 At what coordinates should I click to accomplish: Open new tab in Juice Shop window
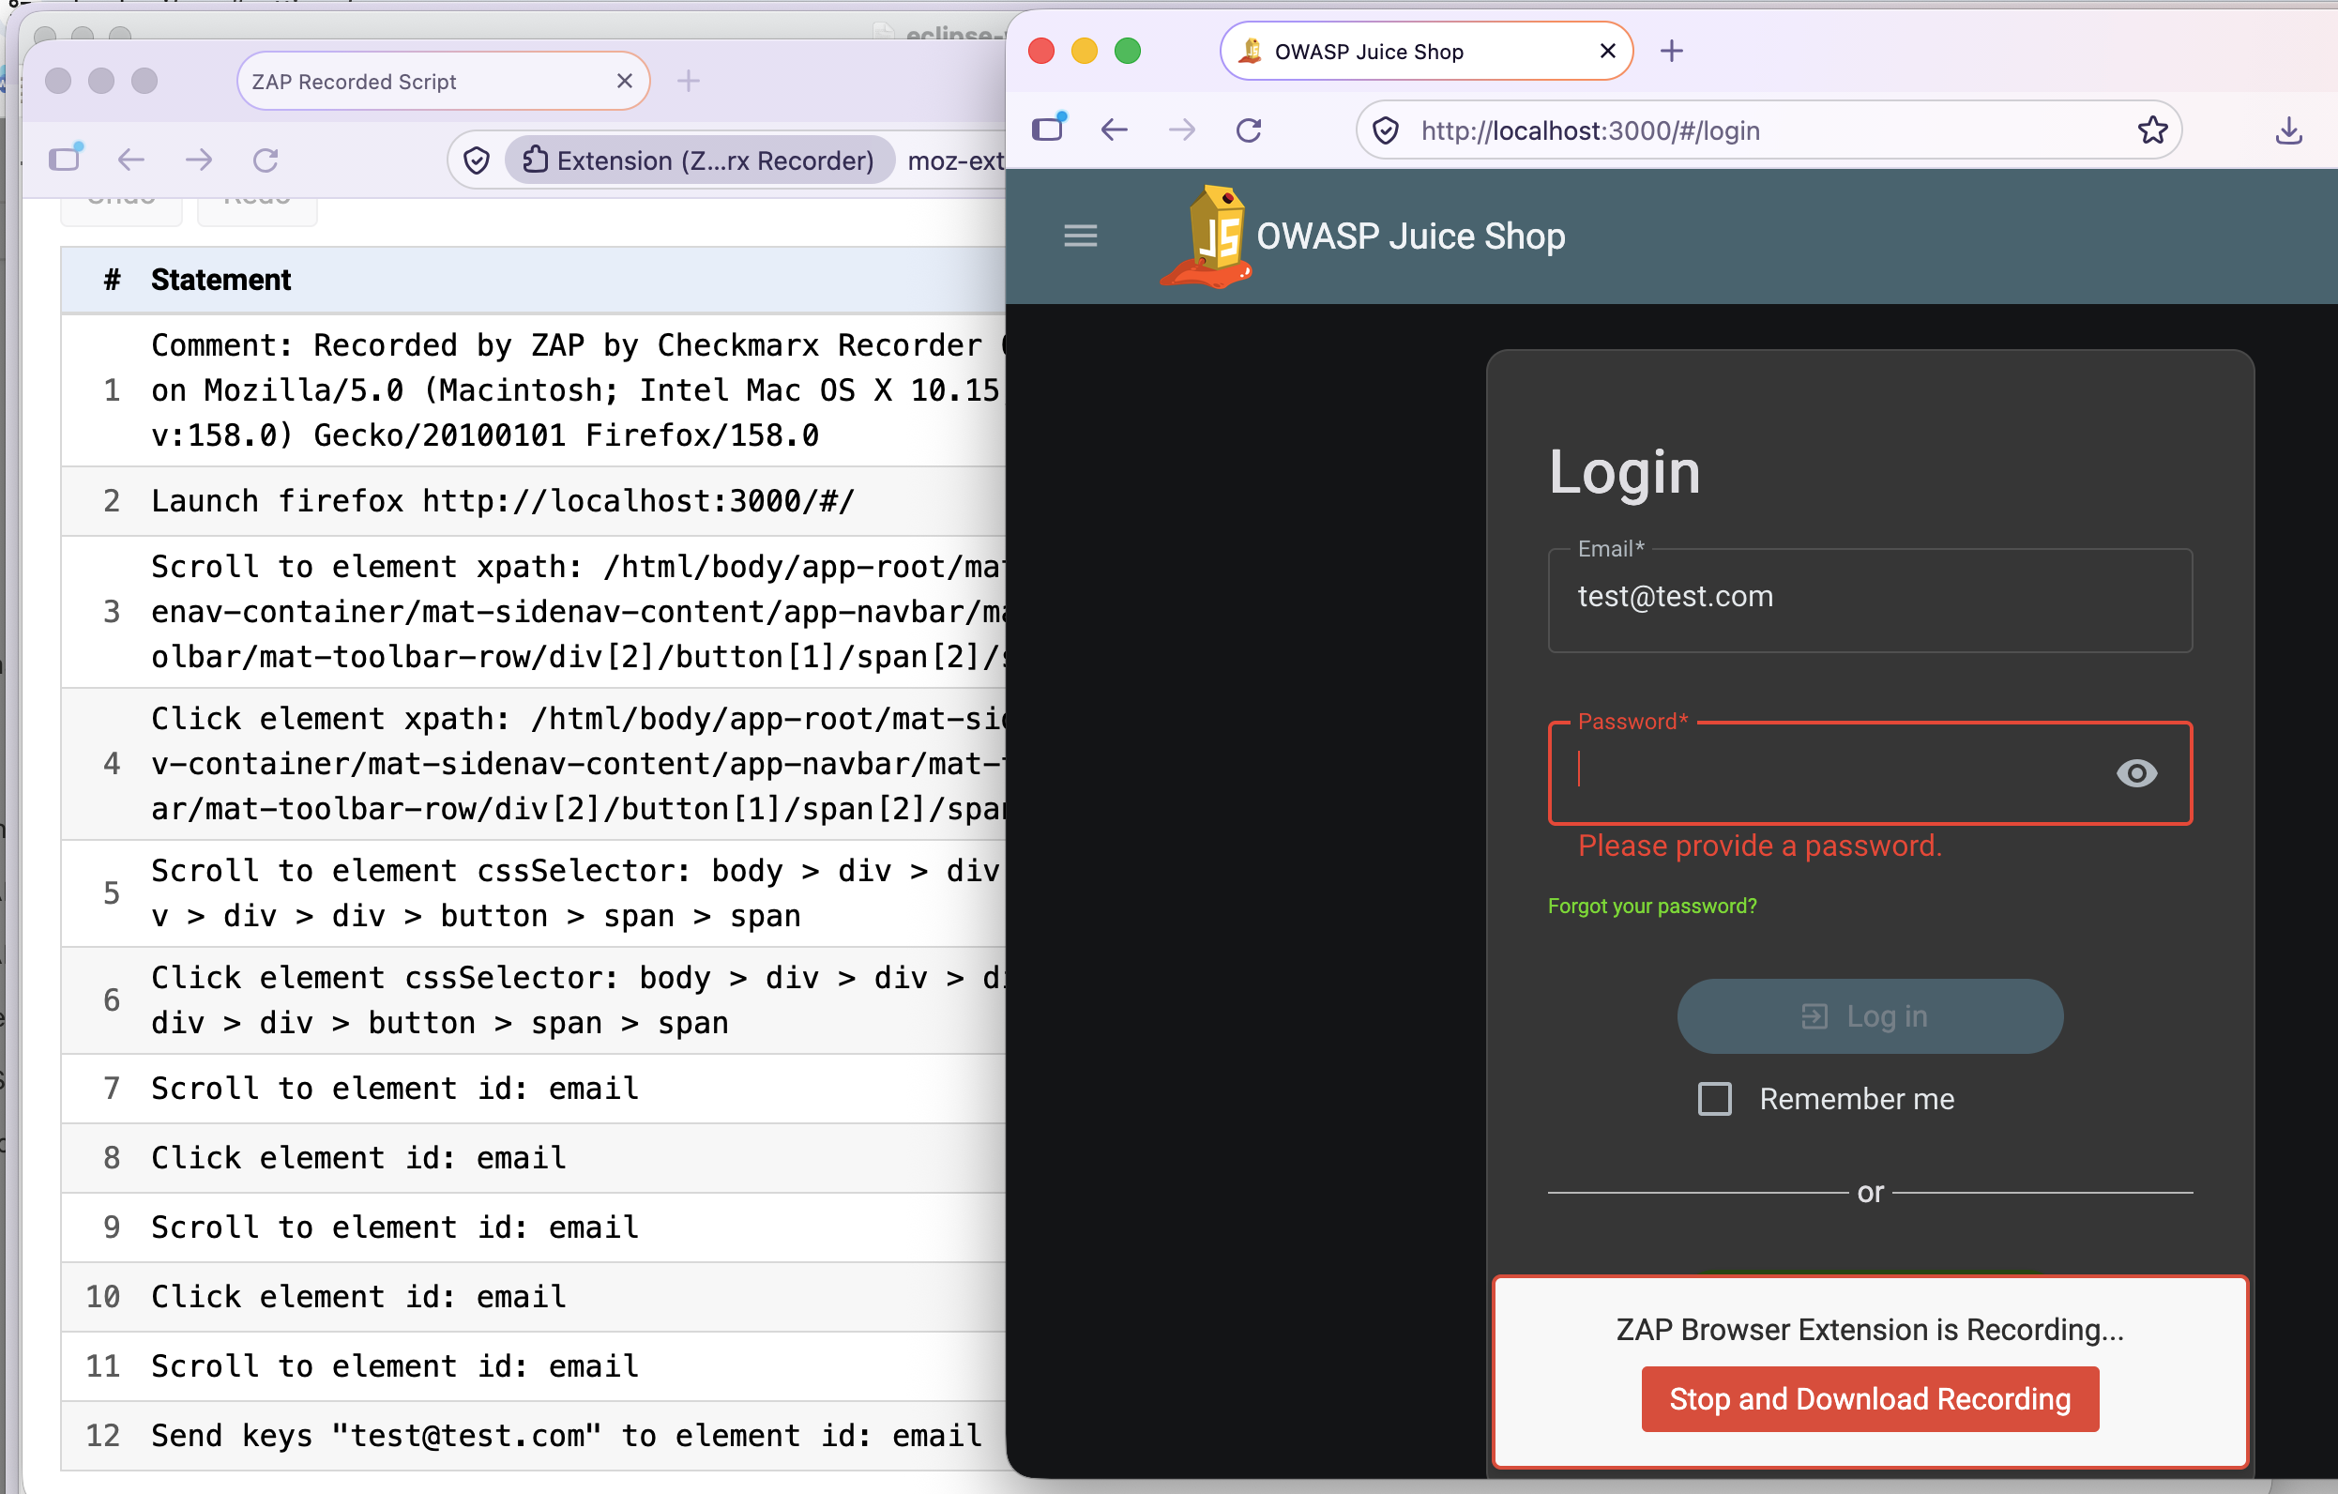(x=1672, y=52)
